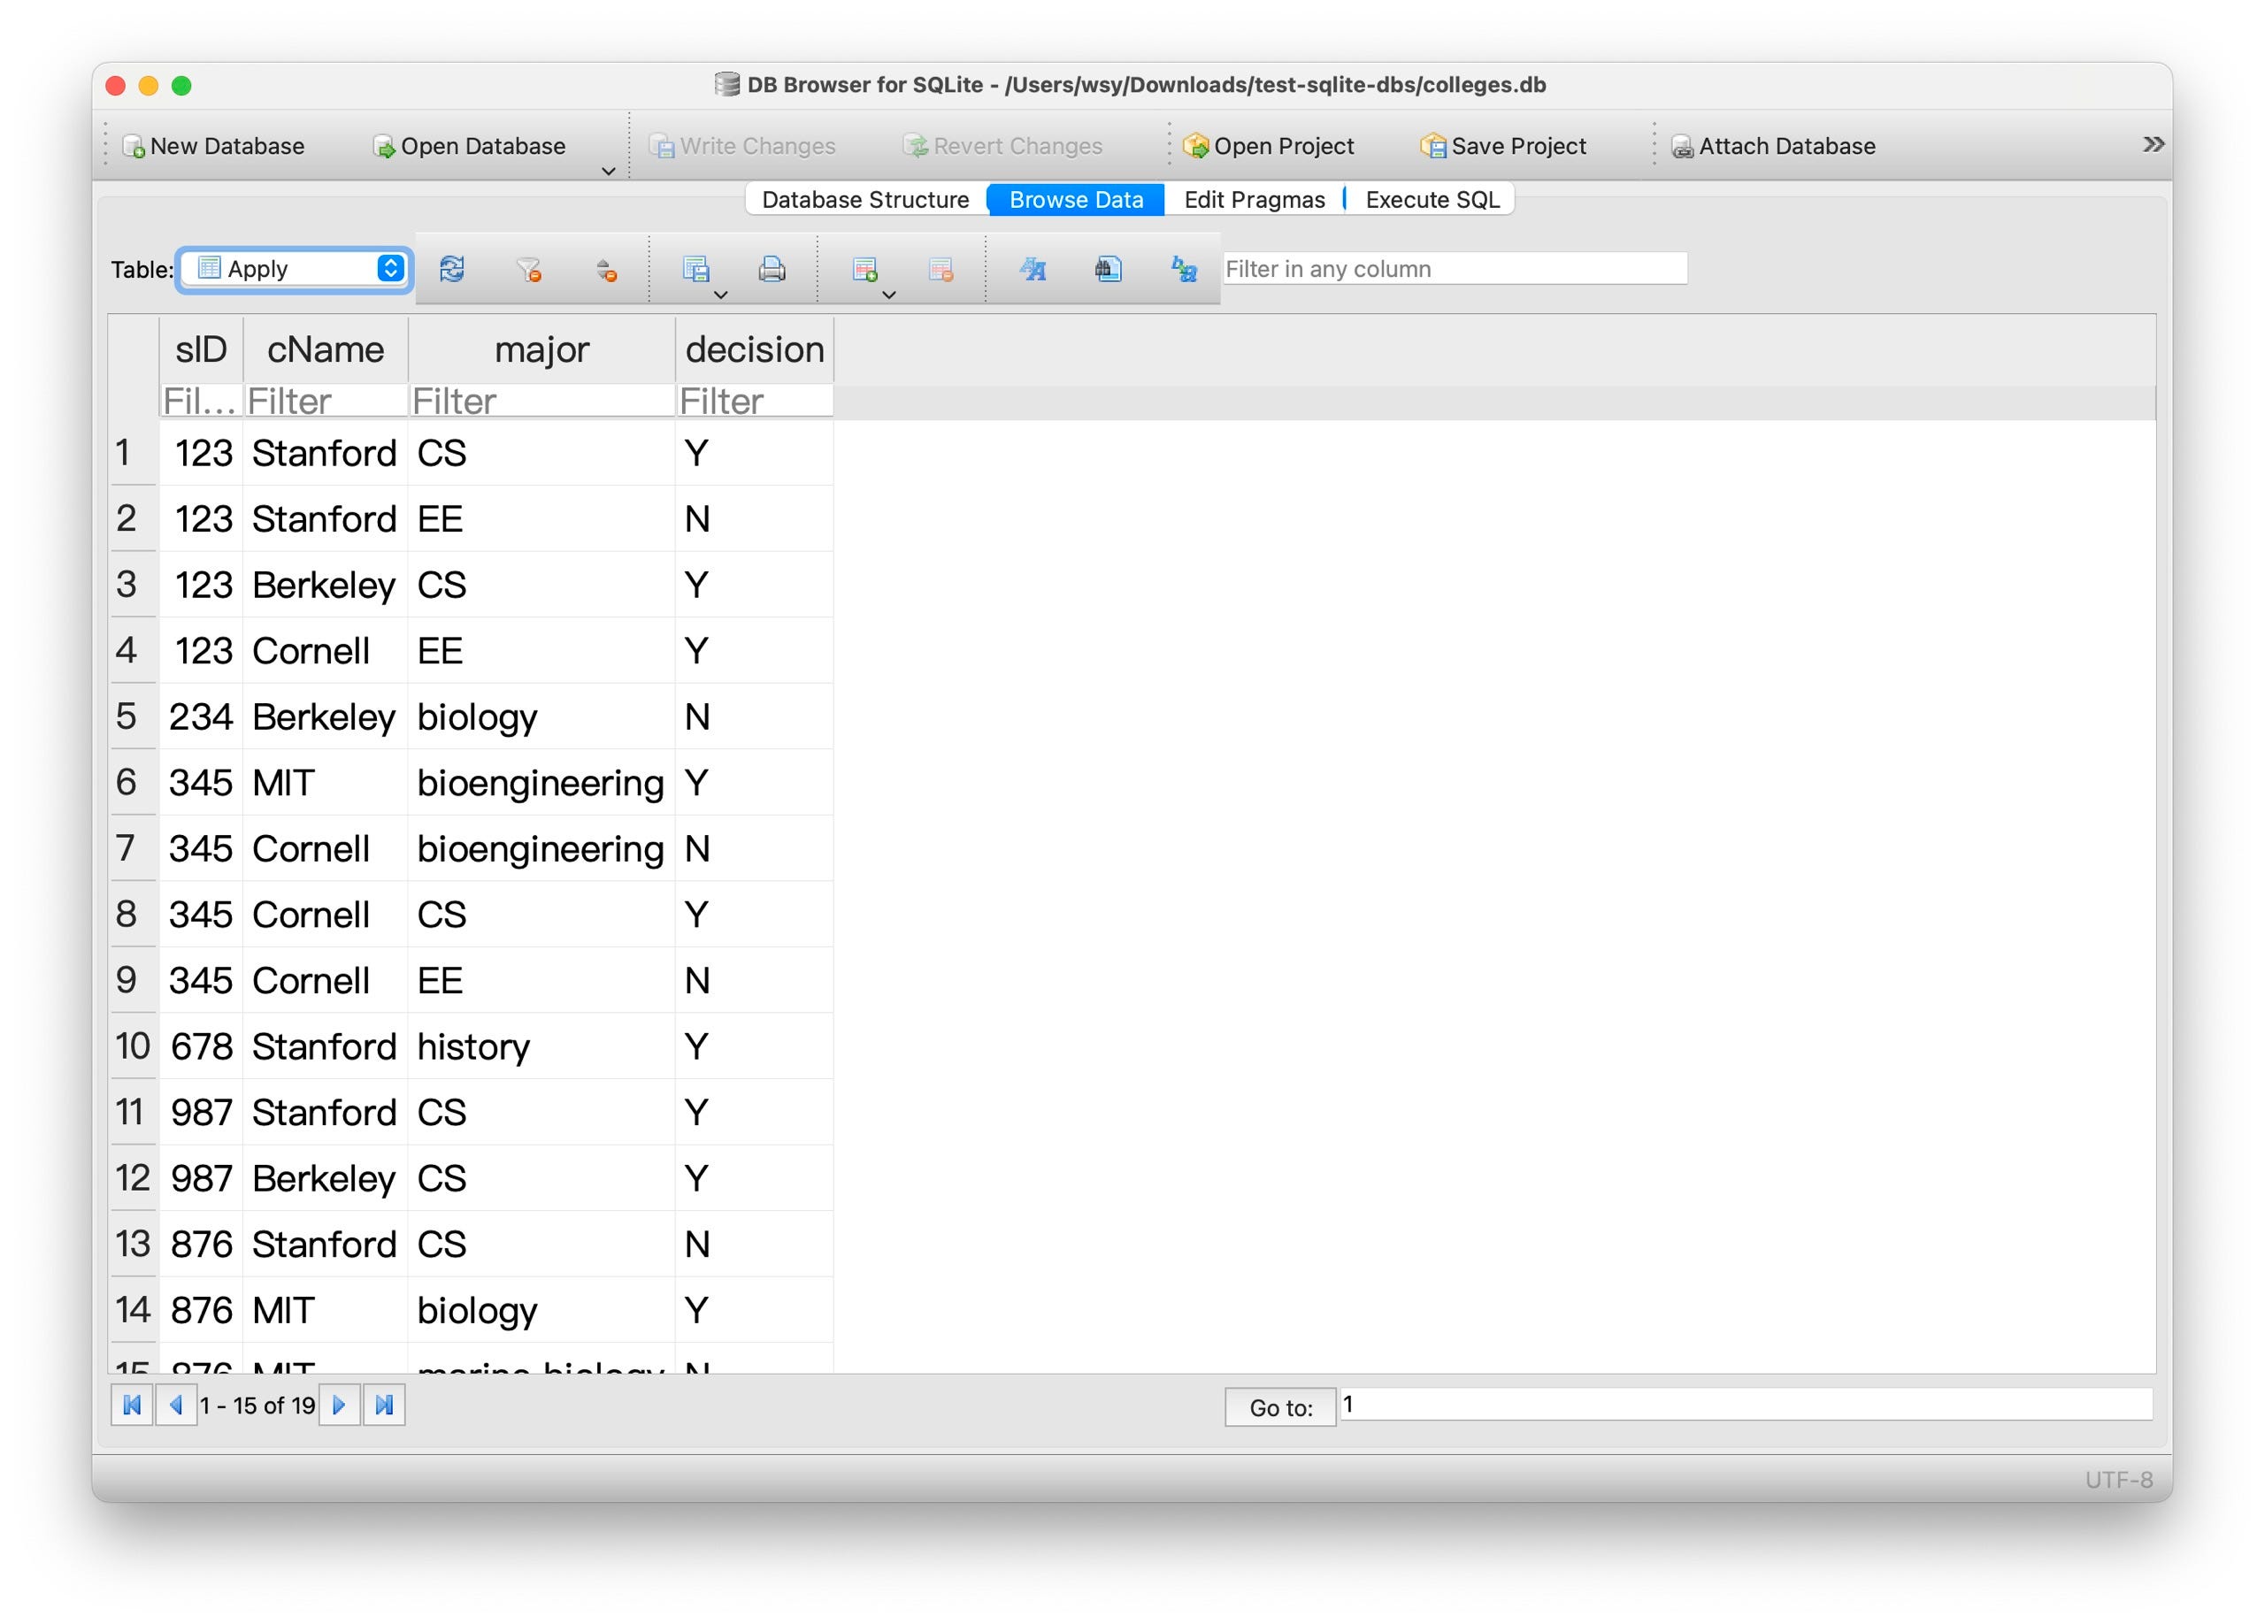Open the recent databases dropdown arrow
Screen dimensions: 2265x1624
pos(608,172)
